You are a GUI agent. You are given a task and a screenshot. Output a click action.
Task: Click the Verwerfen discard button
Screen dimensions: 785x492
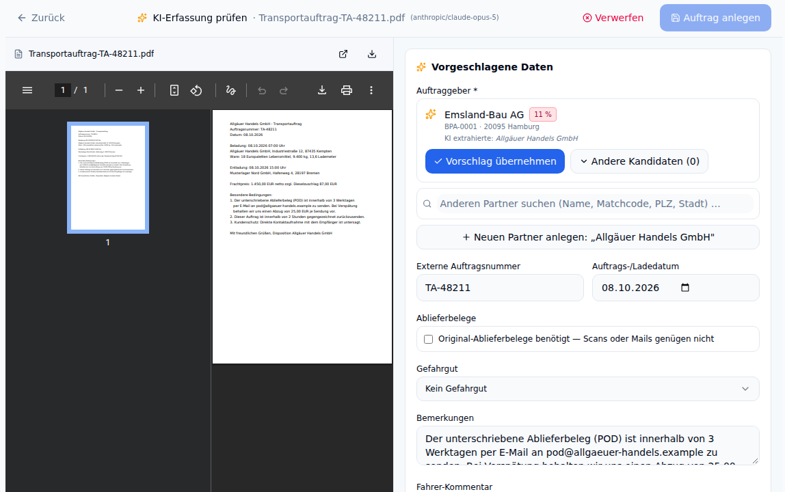coord(613,18)
